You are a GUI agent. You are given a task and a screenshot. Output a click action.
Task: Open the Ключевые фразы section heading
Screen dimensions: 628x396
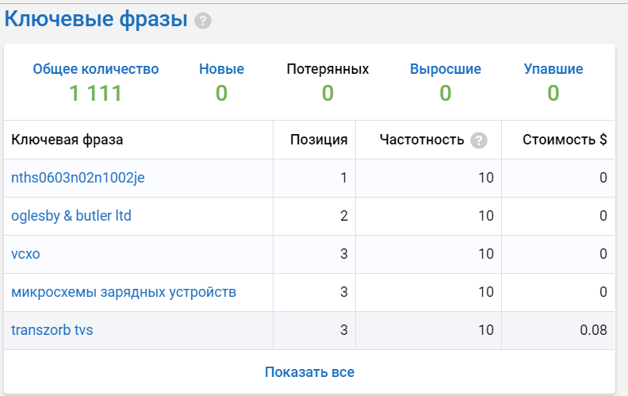click(96, 20)
